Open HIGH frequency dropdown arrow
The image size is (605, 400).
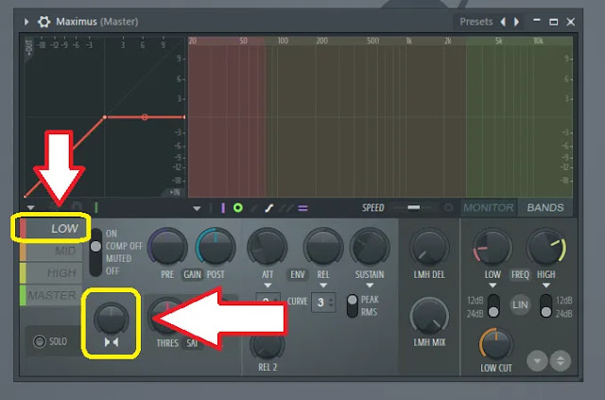click(546, 286)
